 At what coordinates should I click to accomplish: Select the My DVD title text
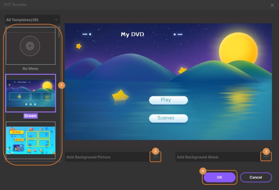(132, 34)
